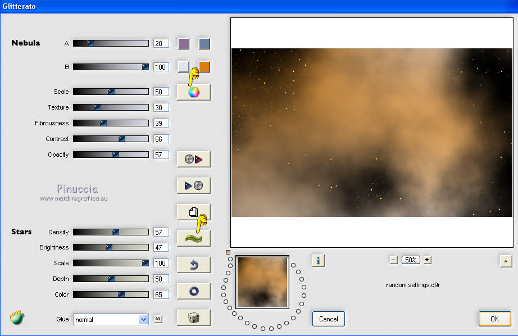The image size is (518, 336).
Task: Click the blue ring reset button
Action: tap(194, 291)
